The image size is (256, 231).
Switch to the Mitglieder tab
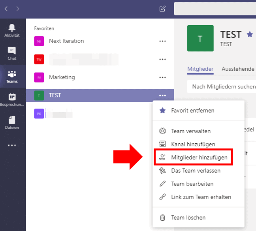pos(200,69)
